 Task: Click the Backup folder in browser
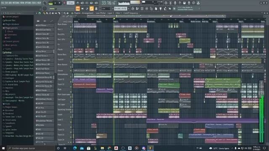pyautogui.click(x=8, y=52)
